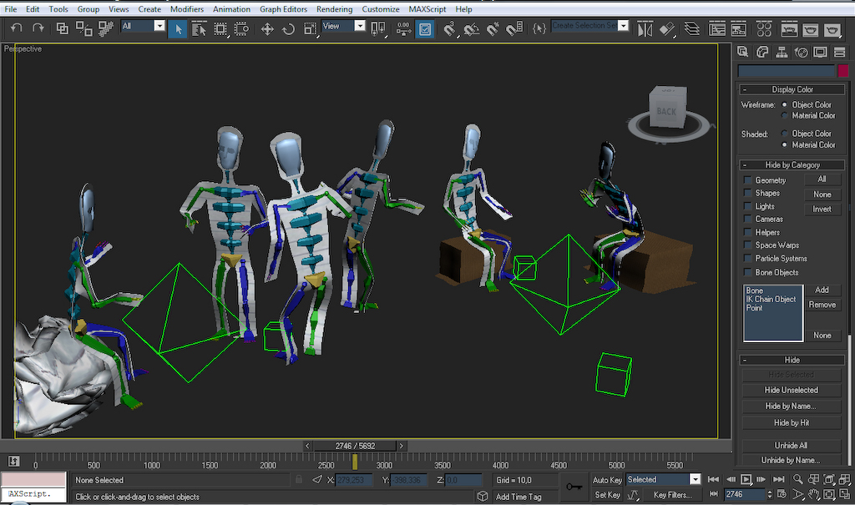Open Select by Name tool
The height and width of the screenshot is (505, 855).
(199, 28)
